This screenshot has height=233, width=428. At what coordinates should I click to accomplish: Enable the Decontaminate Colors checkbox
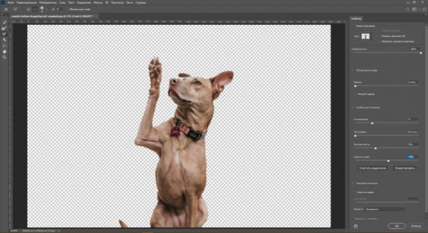coord(355,192)
